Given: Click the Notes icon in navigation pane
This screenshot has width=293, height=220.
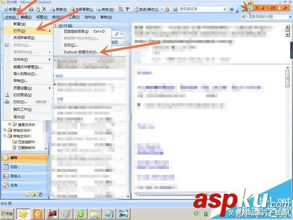Looking at the screenshot, I should [x=27, y=194].
